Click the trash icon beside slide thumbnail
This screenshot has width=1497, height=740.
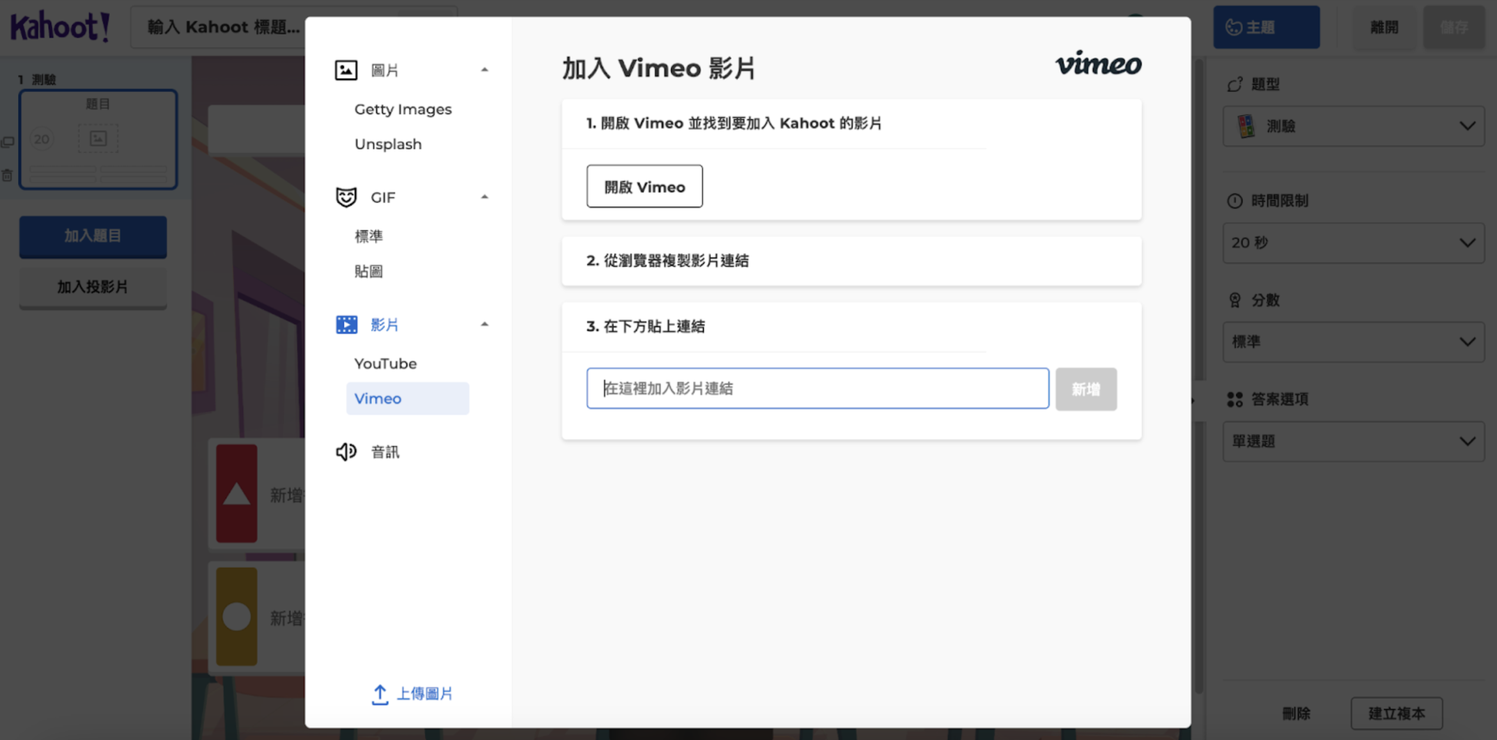point(8,174)
